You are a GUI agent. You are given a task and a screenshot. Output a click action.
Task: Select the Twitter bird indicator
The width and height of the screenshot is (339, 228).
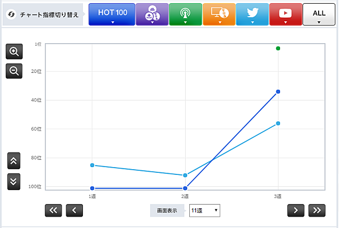pos(252,14)
